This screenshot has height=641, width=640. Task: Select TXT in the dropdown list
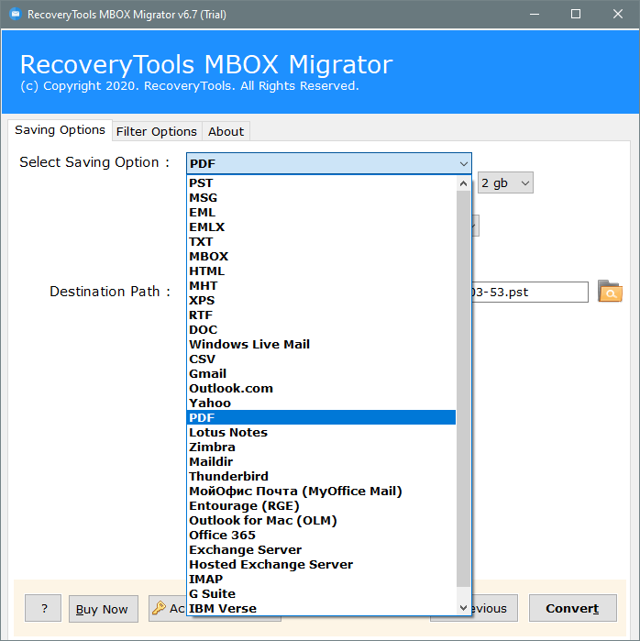322,242
